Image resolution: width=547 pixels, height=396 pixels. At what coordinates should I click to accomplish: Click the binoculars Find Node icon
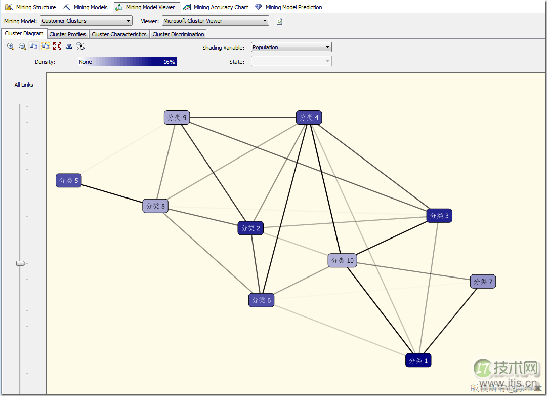69,47
